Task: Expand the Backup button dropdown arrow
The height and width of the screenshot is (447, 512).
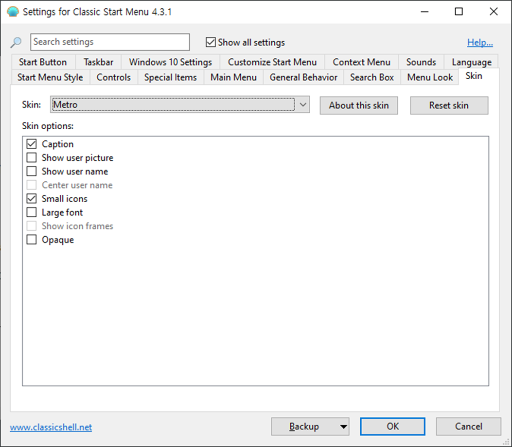Action: point(343,427)
